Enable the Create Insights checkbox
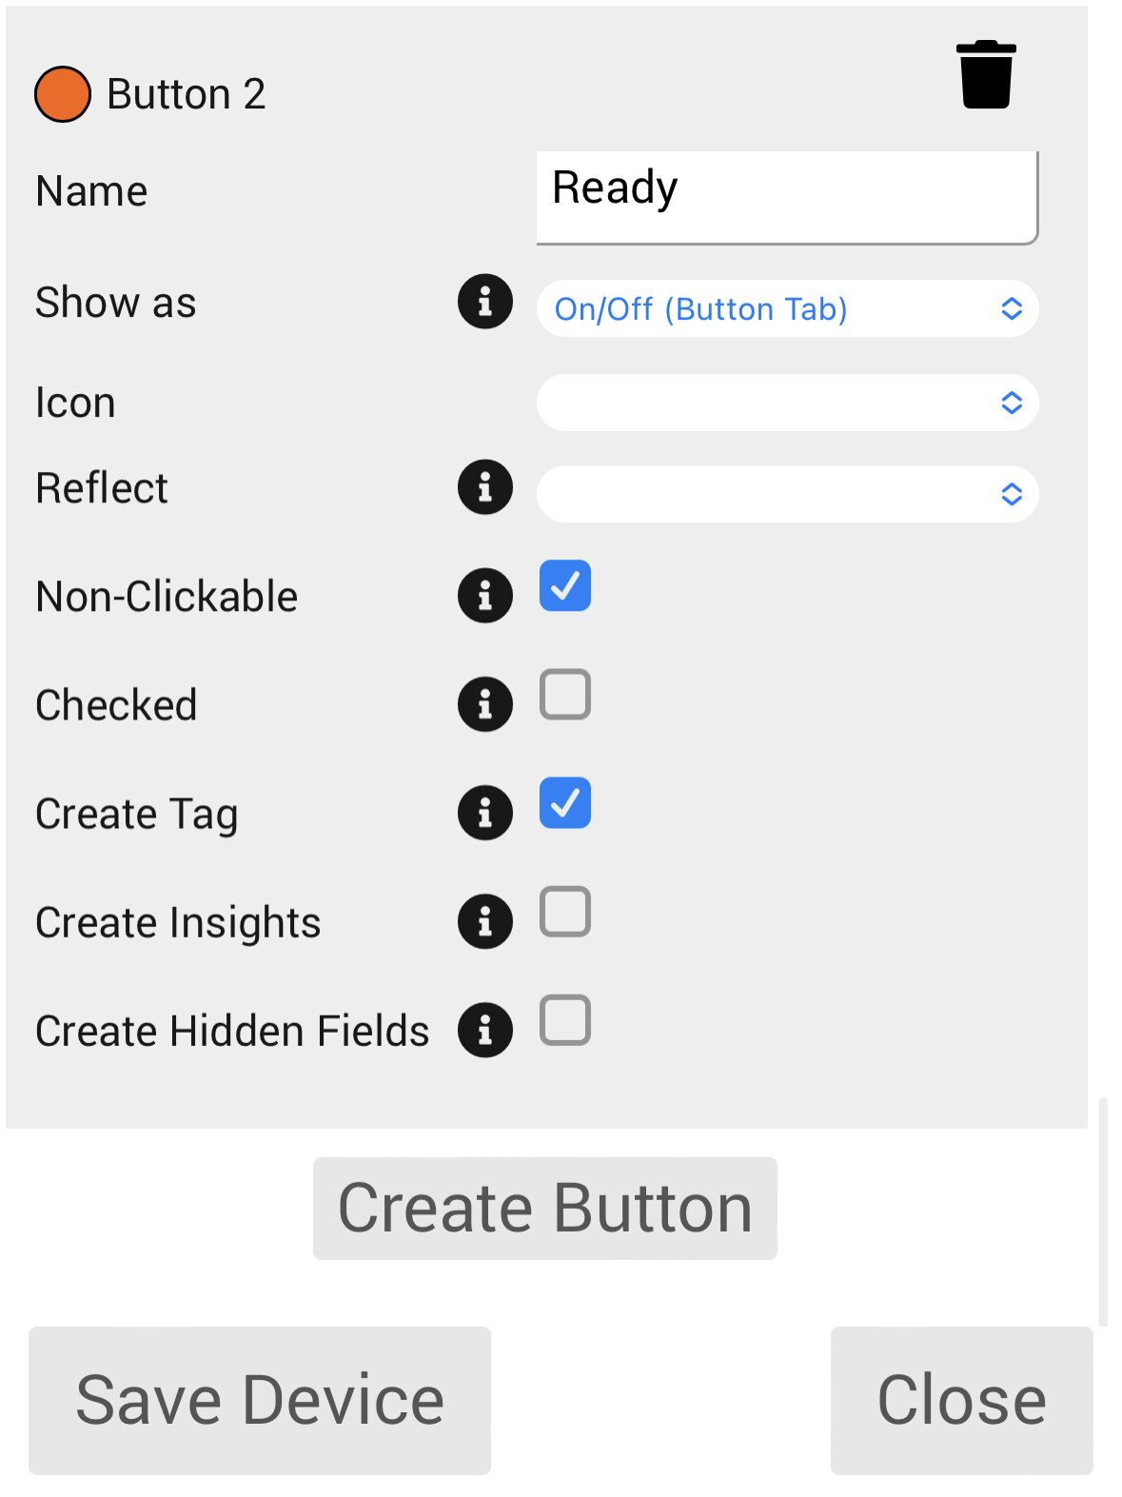The image size is (1122, 1497). [x=565, y=912]
